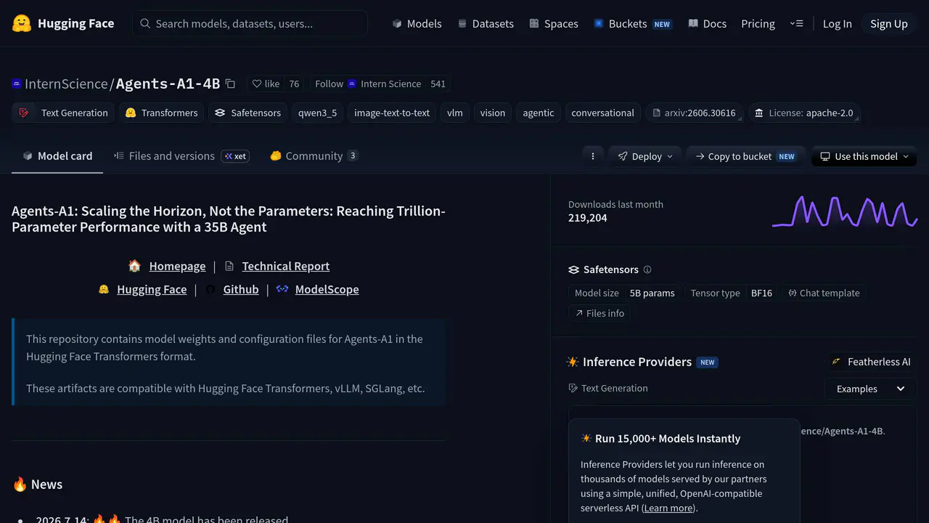Click the ModelScope logo icon
Image resolution: width=929 pixels, height=523 pixels.
pyautogui.click(x=282, y=289)
